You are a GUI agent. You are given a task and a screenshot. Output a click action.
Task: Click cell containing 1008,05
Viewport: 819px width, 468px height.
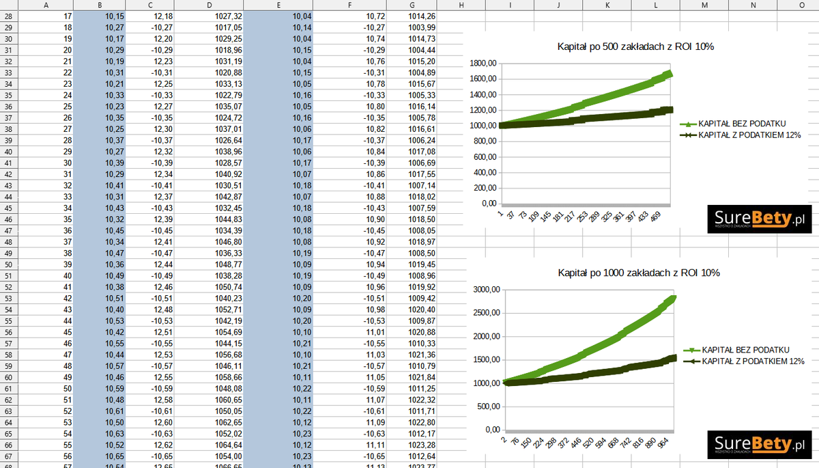(x=412, y=231)
